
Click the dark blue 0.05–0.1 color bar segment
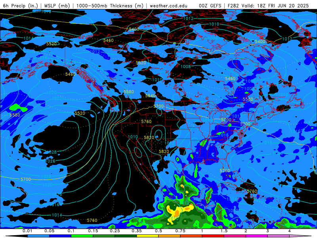coord(60,236)
